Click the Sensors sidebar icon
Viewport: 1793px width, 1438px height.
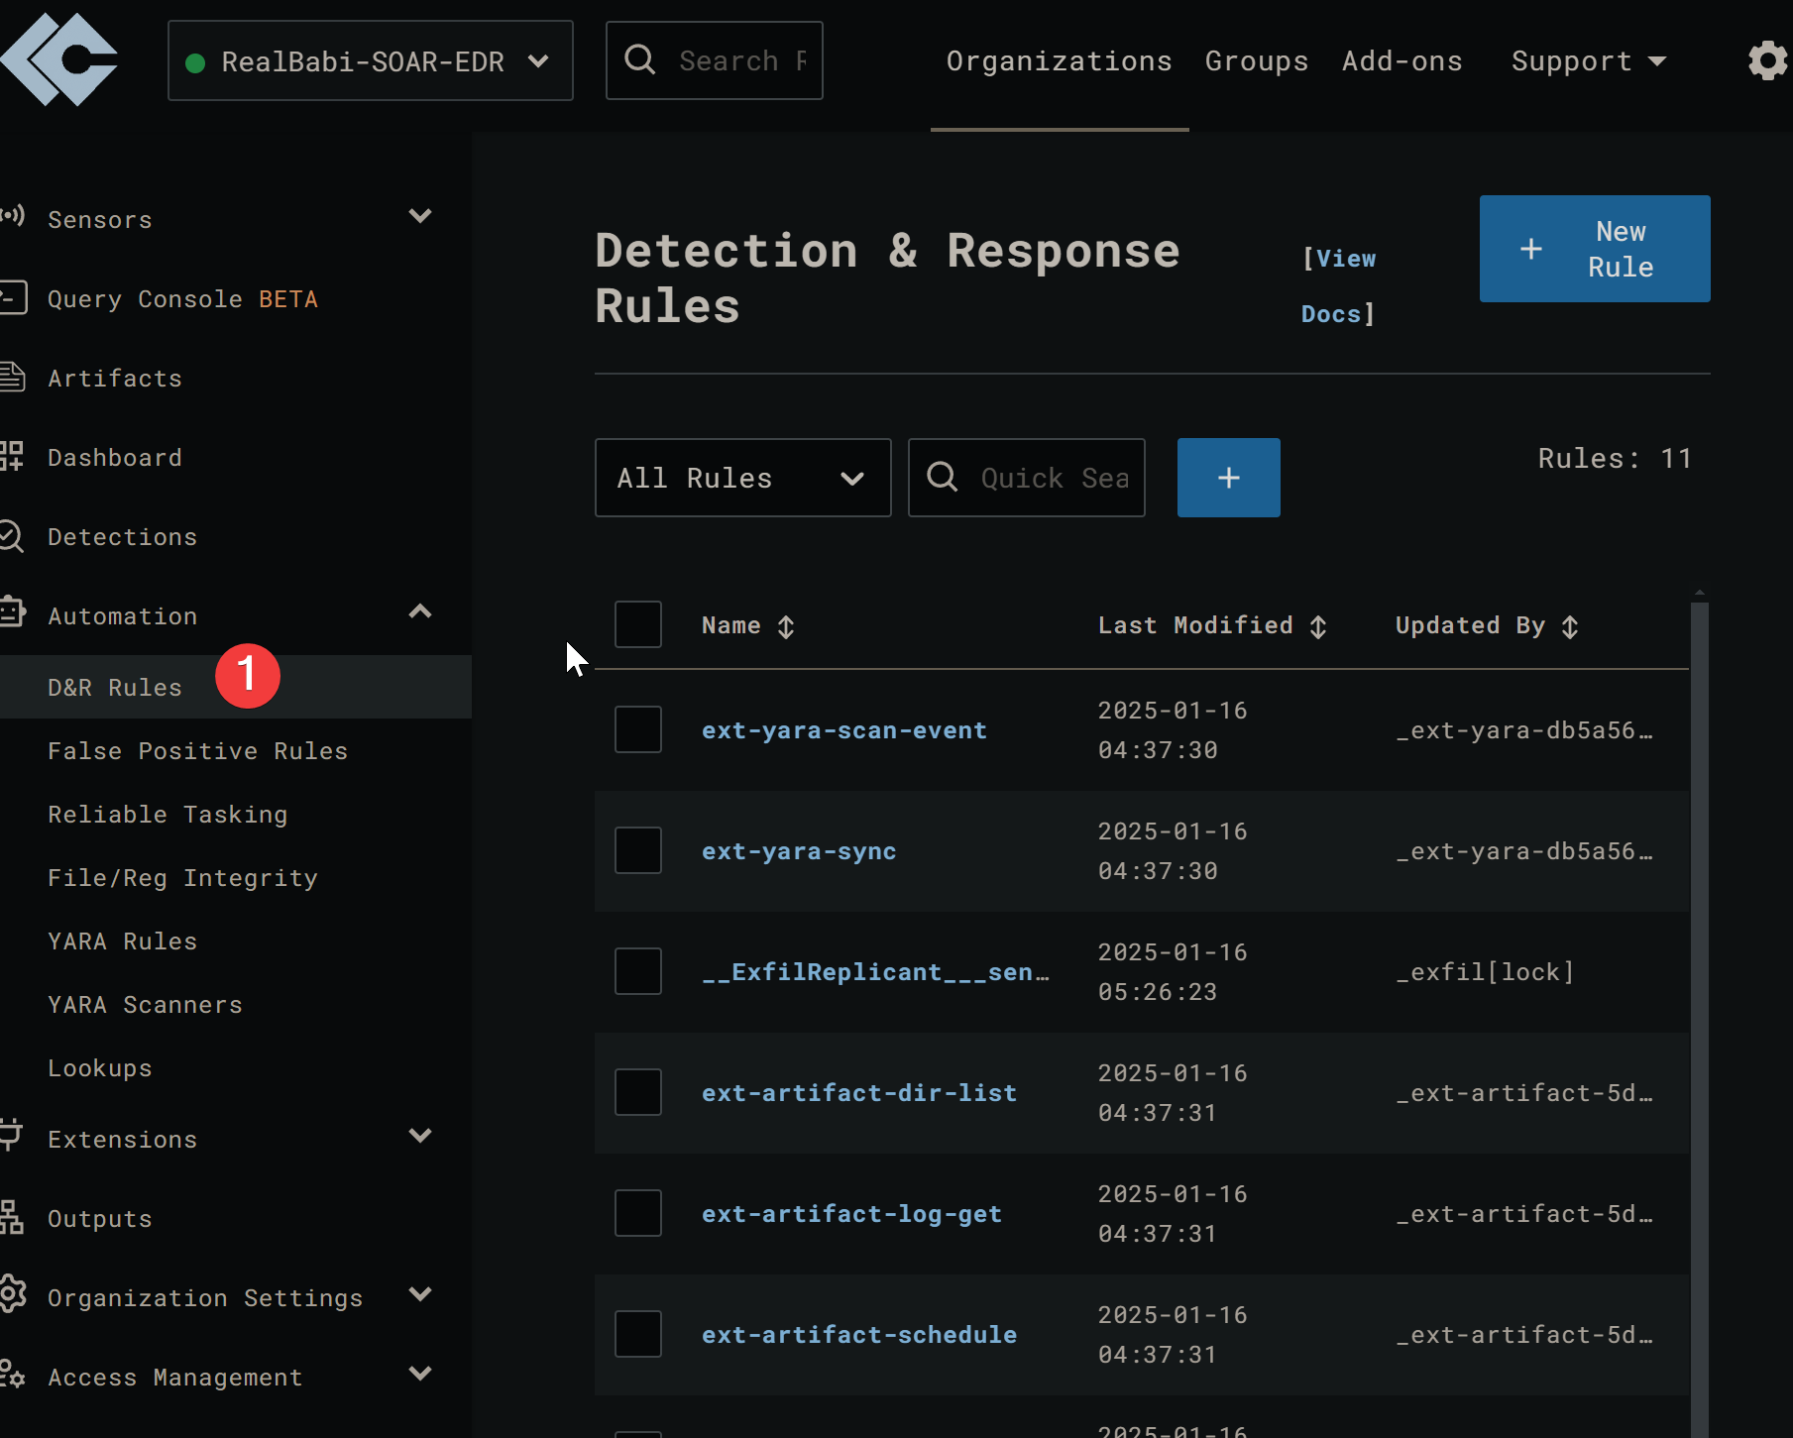pyautogui.click(x=12, y=216)
